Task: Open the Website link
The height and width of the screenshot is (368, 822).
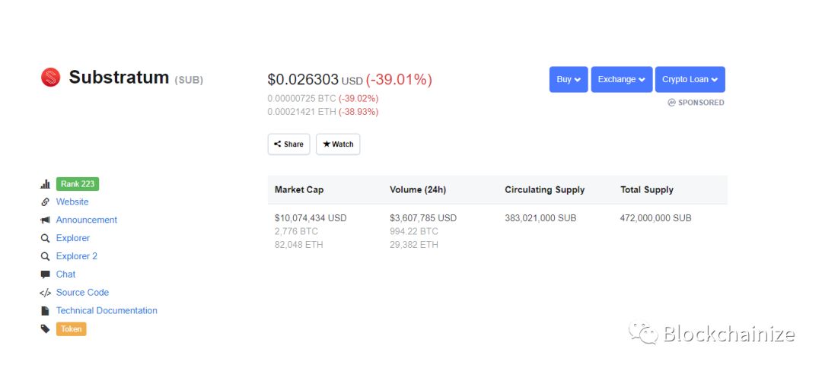Action: [72, 202]
